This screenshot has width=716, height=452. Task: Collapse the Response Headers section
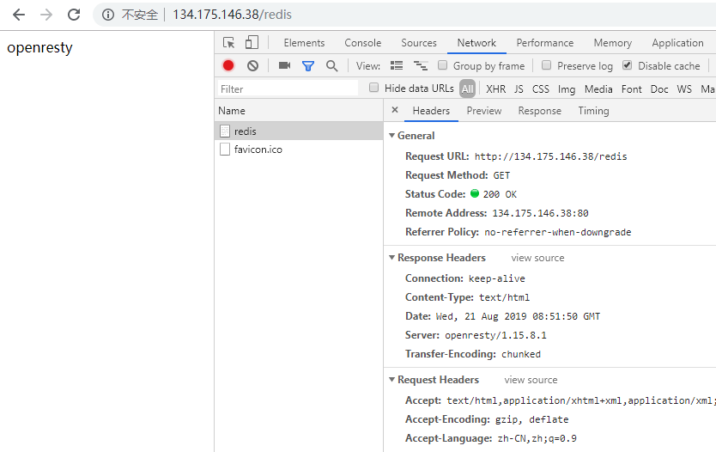pos(392,258)
